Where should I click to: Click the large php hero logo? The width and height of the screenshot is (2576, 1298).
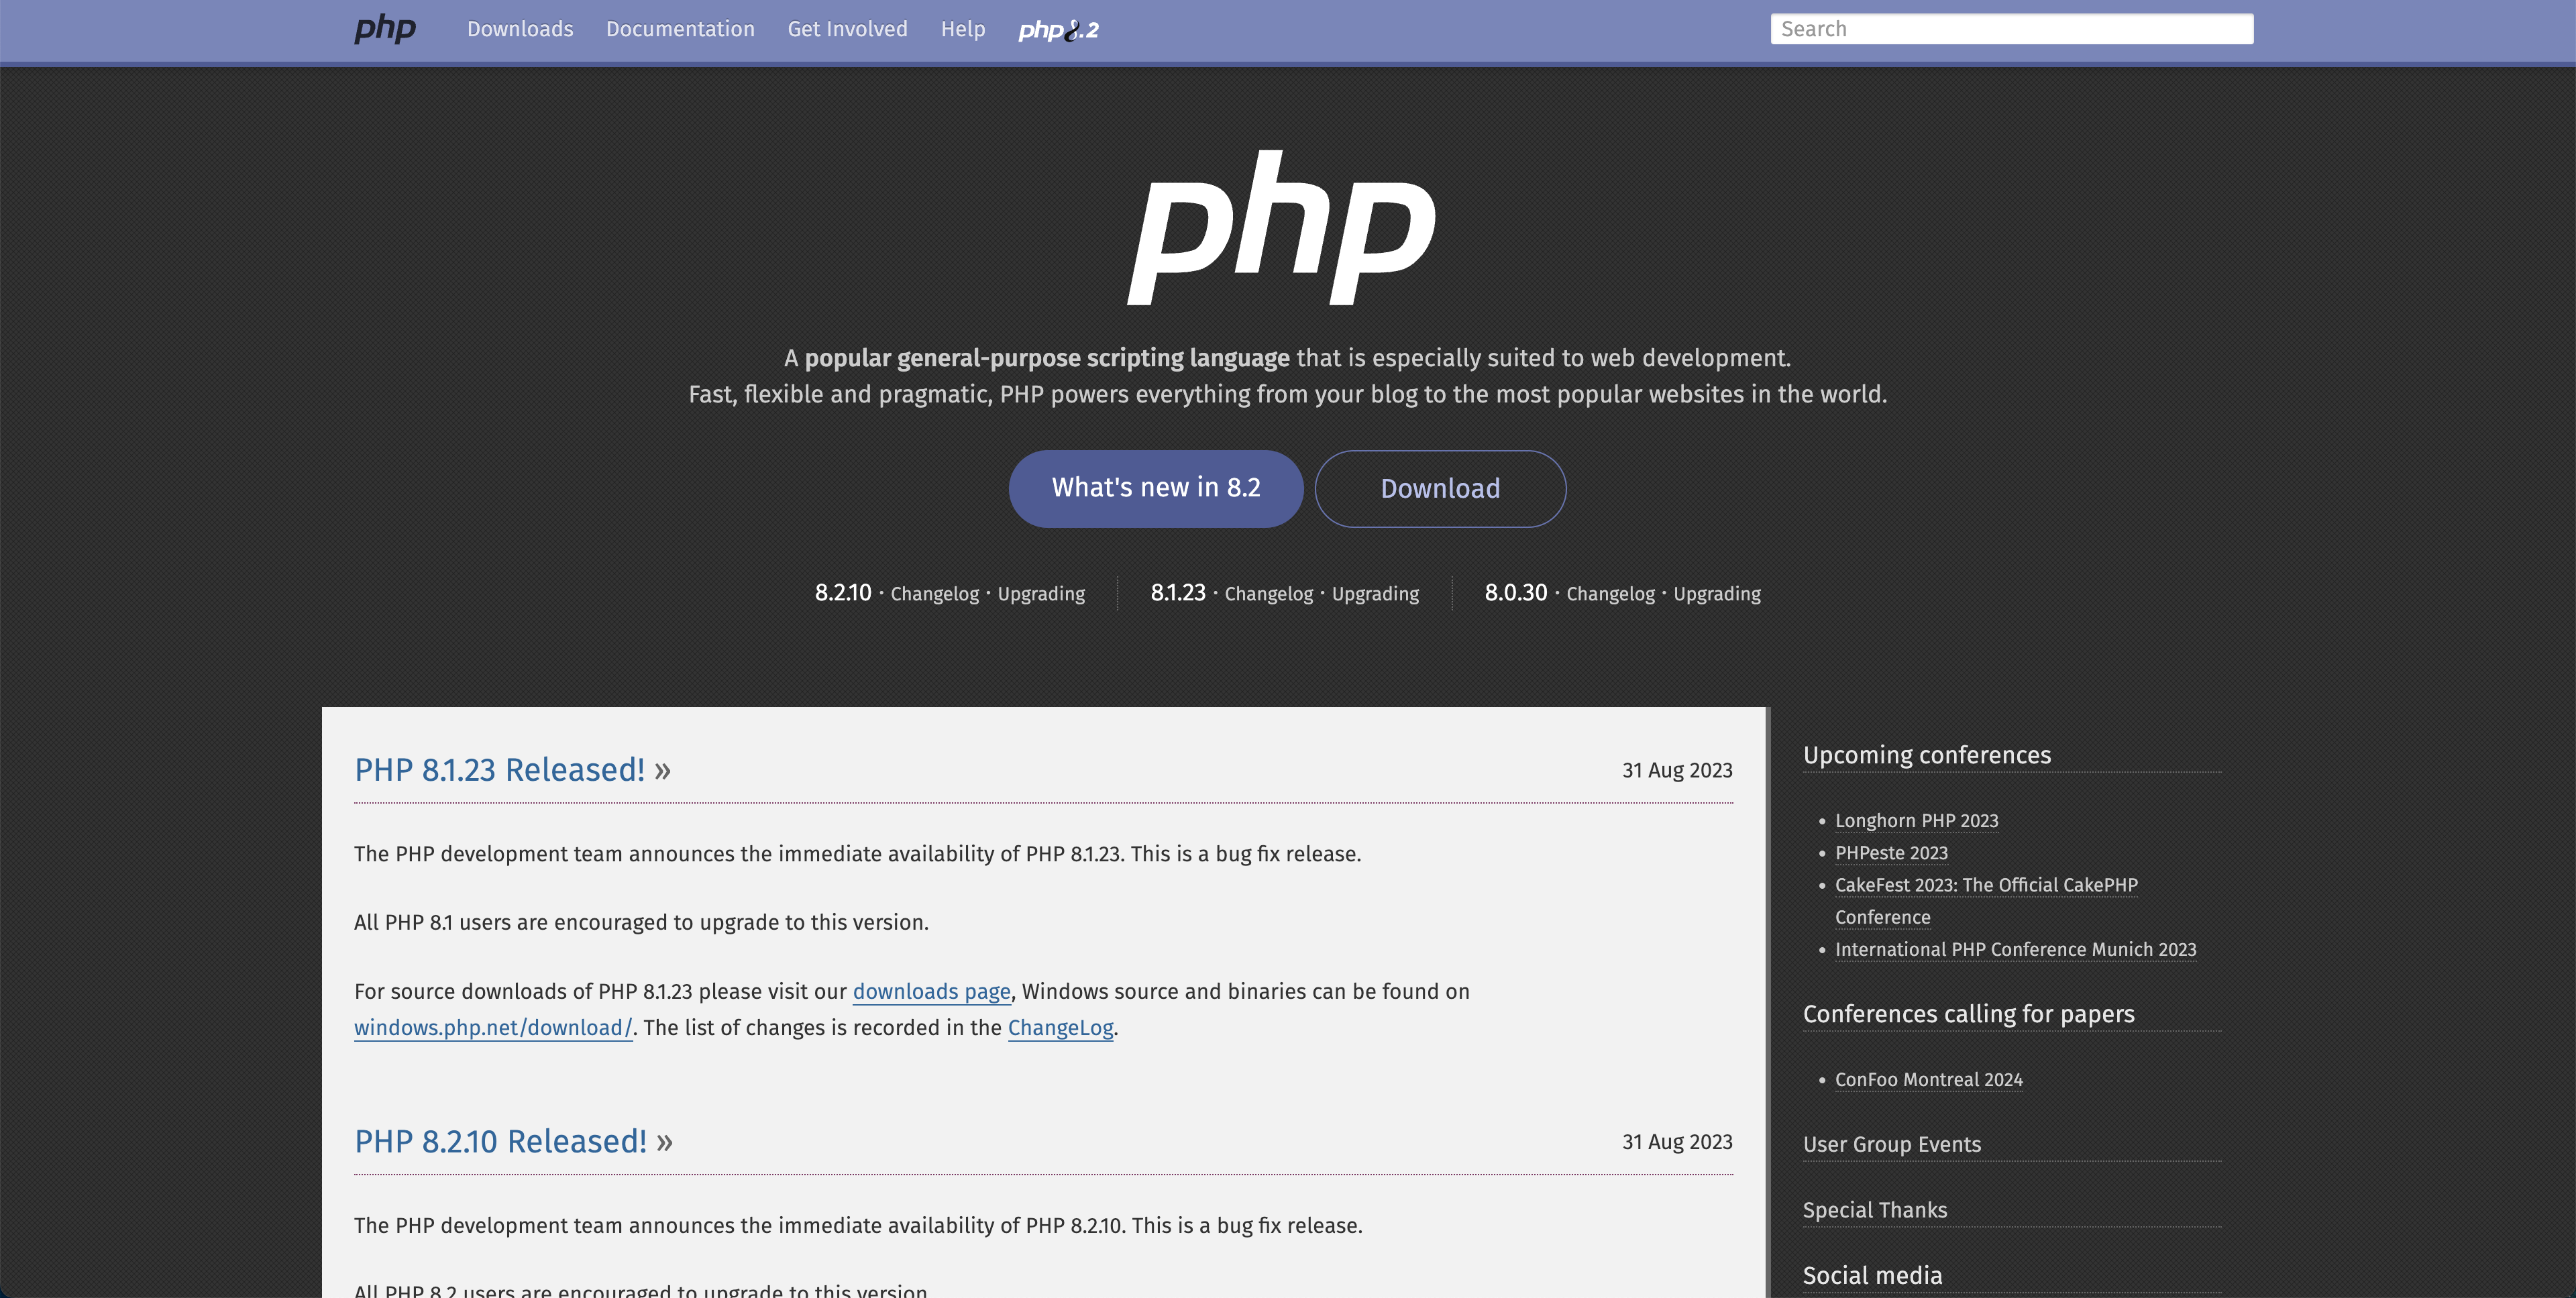pyautogui.click(x=1282, y=228)
